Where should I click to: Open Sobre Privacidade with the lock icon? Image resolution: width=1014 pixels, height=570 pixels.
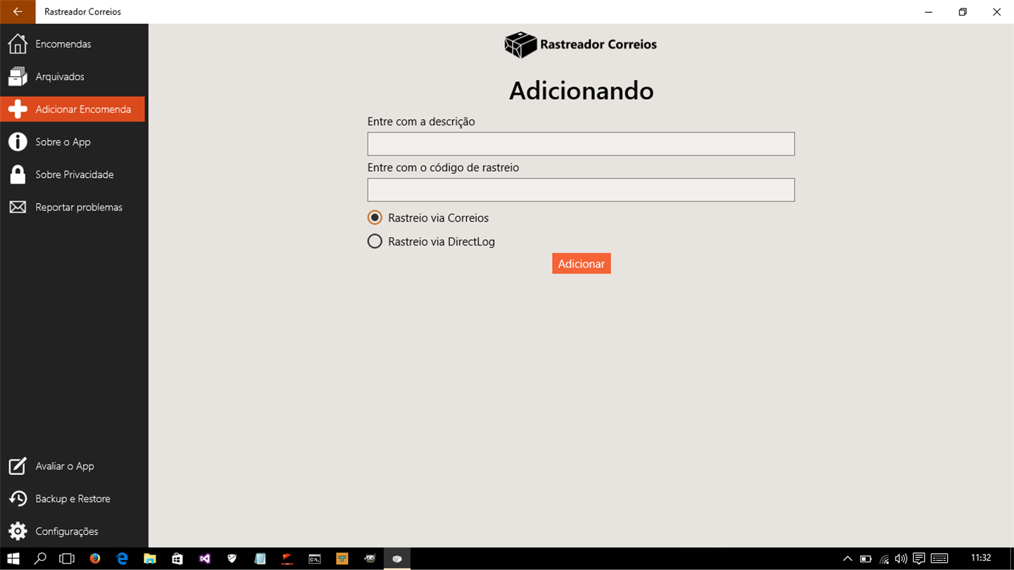point(74,175)
